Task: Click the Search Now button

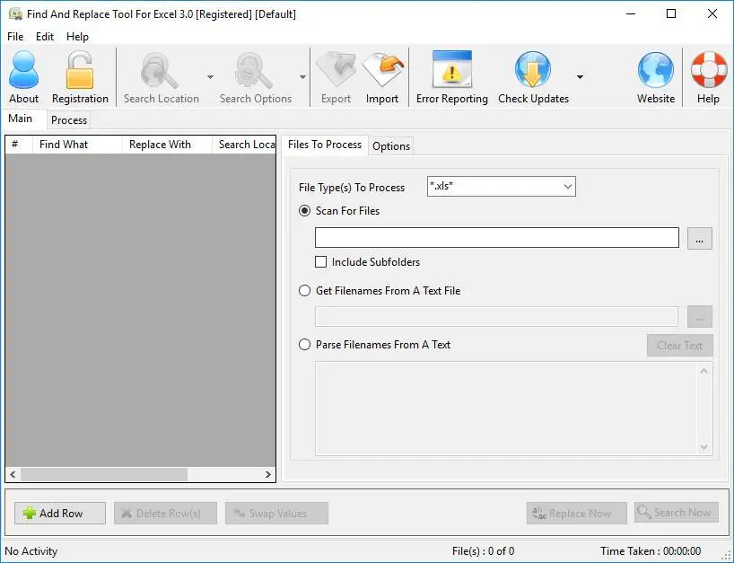Action: click(x=677, y=513)
